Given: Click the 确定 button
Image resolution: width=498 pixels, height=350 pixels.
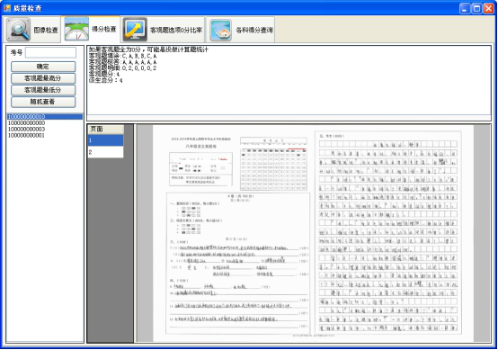Looking at the screenshot, I should pyautogui.click(x=43, y=67).
